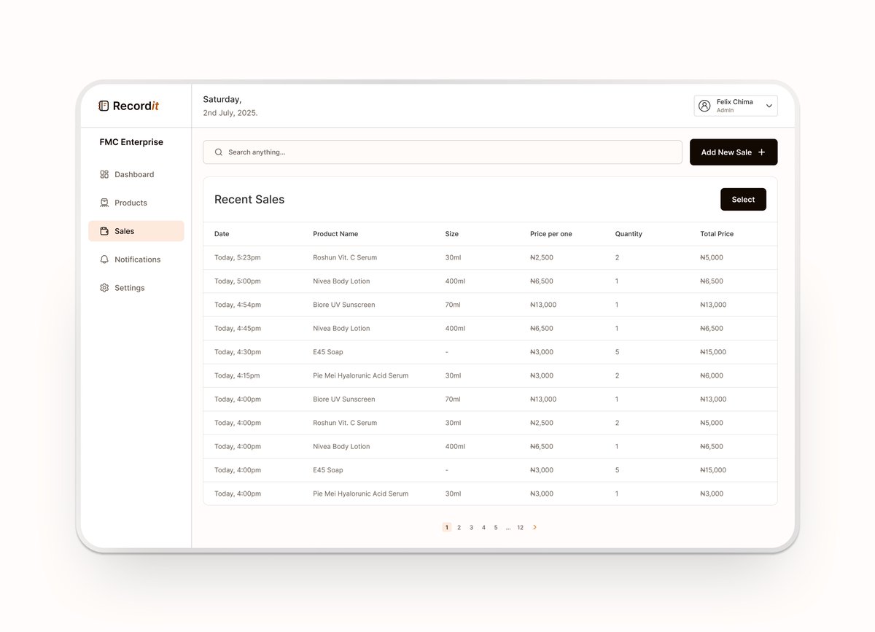Open the Dashboard menu item

pos(136,174)
